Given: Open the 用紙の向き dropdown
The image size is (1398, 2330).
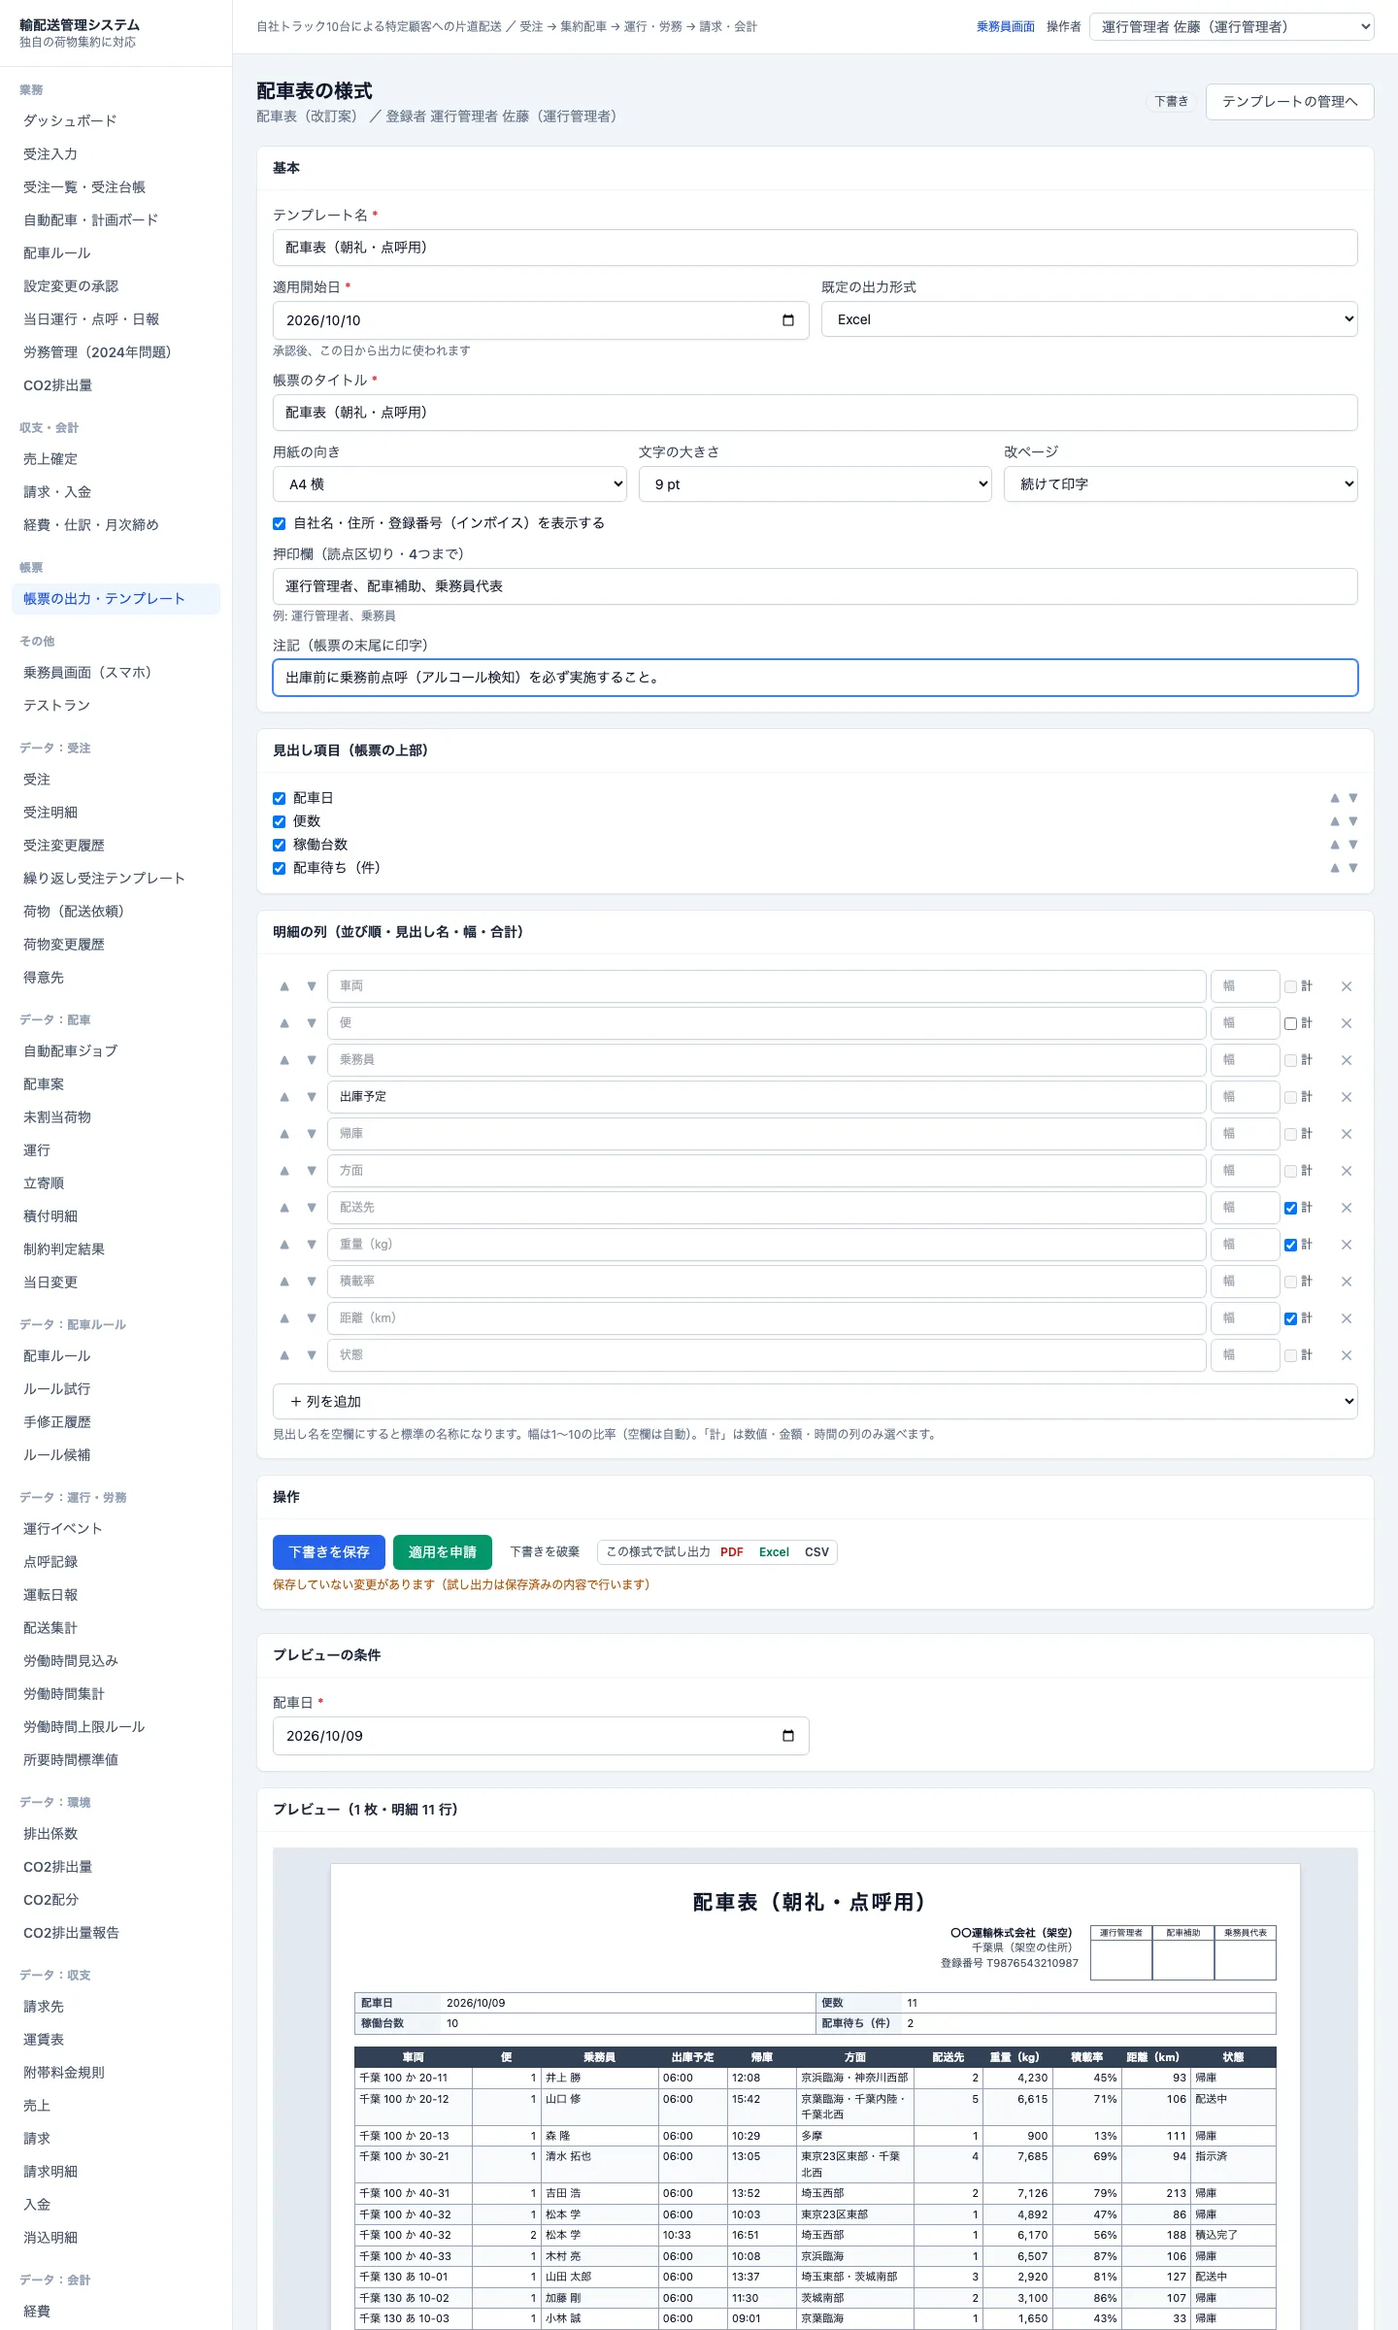Looking at the screenshot, I should [449, 484].
